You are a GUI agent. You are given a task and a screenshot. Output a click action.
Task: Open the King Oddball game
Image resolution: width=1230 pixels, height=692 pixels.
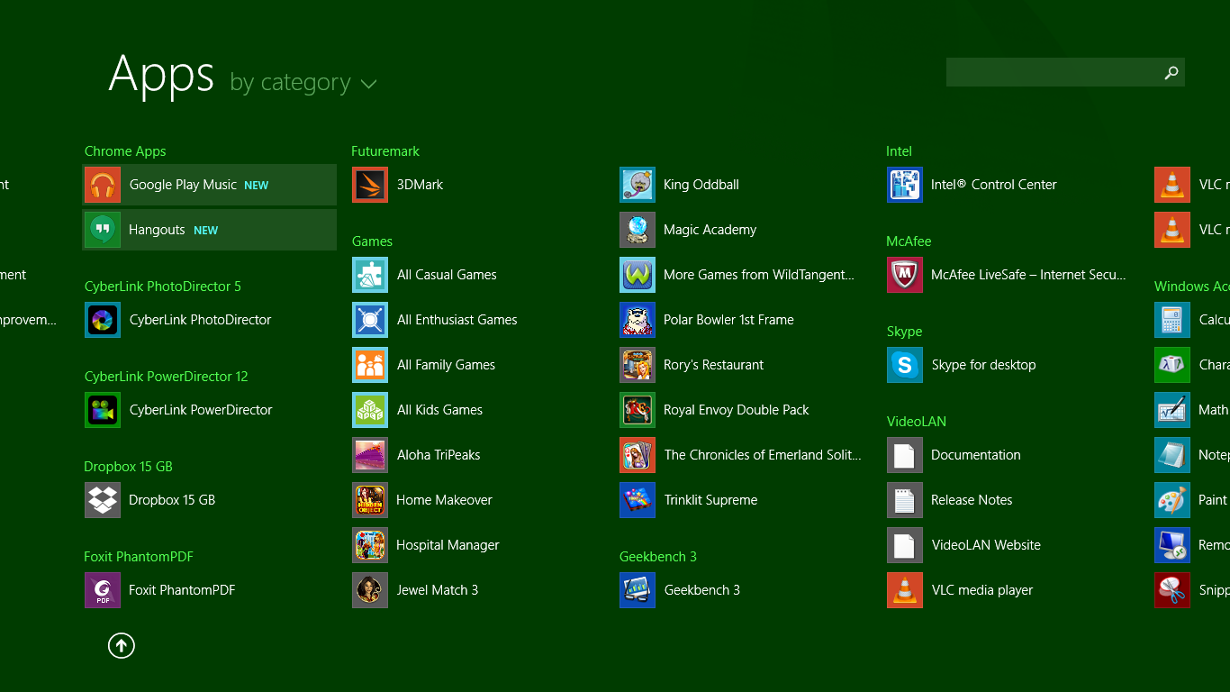(x=701, y=185)
